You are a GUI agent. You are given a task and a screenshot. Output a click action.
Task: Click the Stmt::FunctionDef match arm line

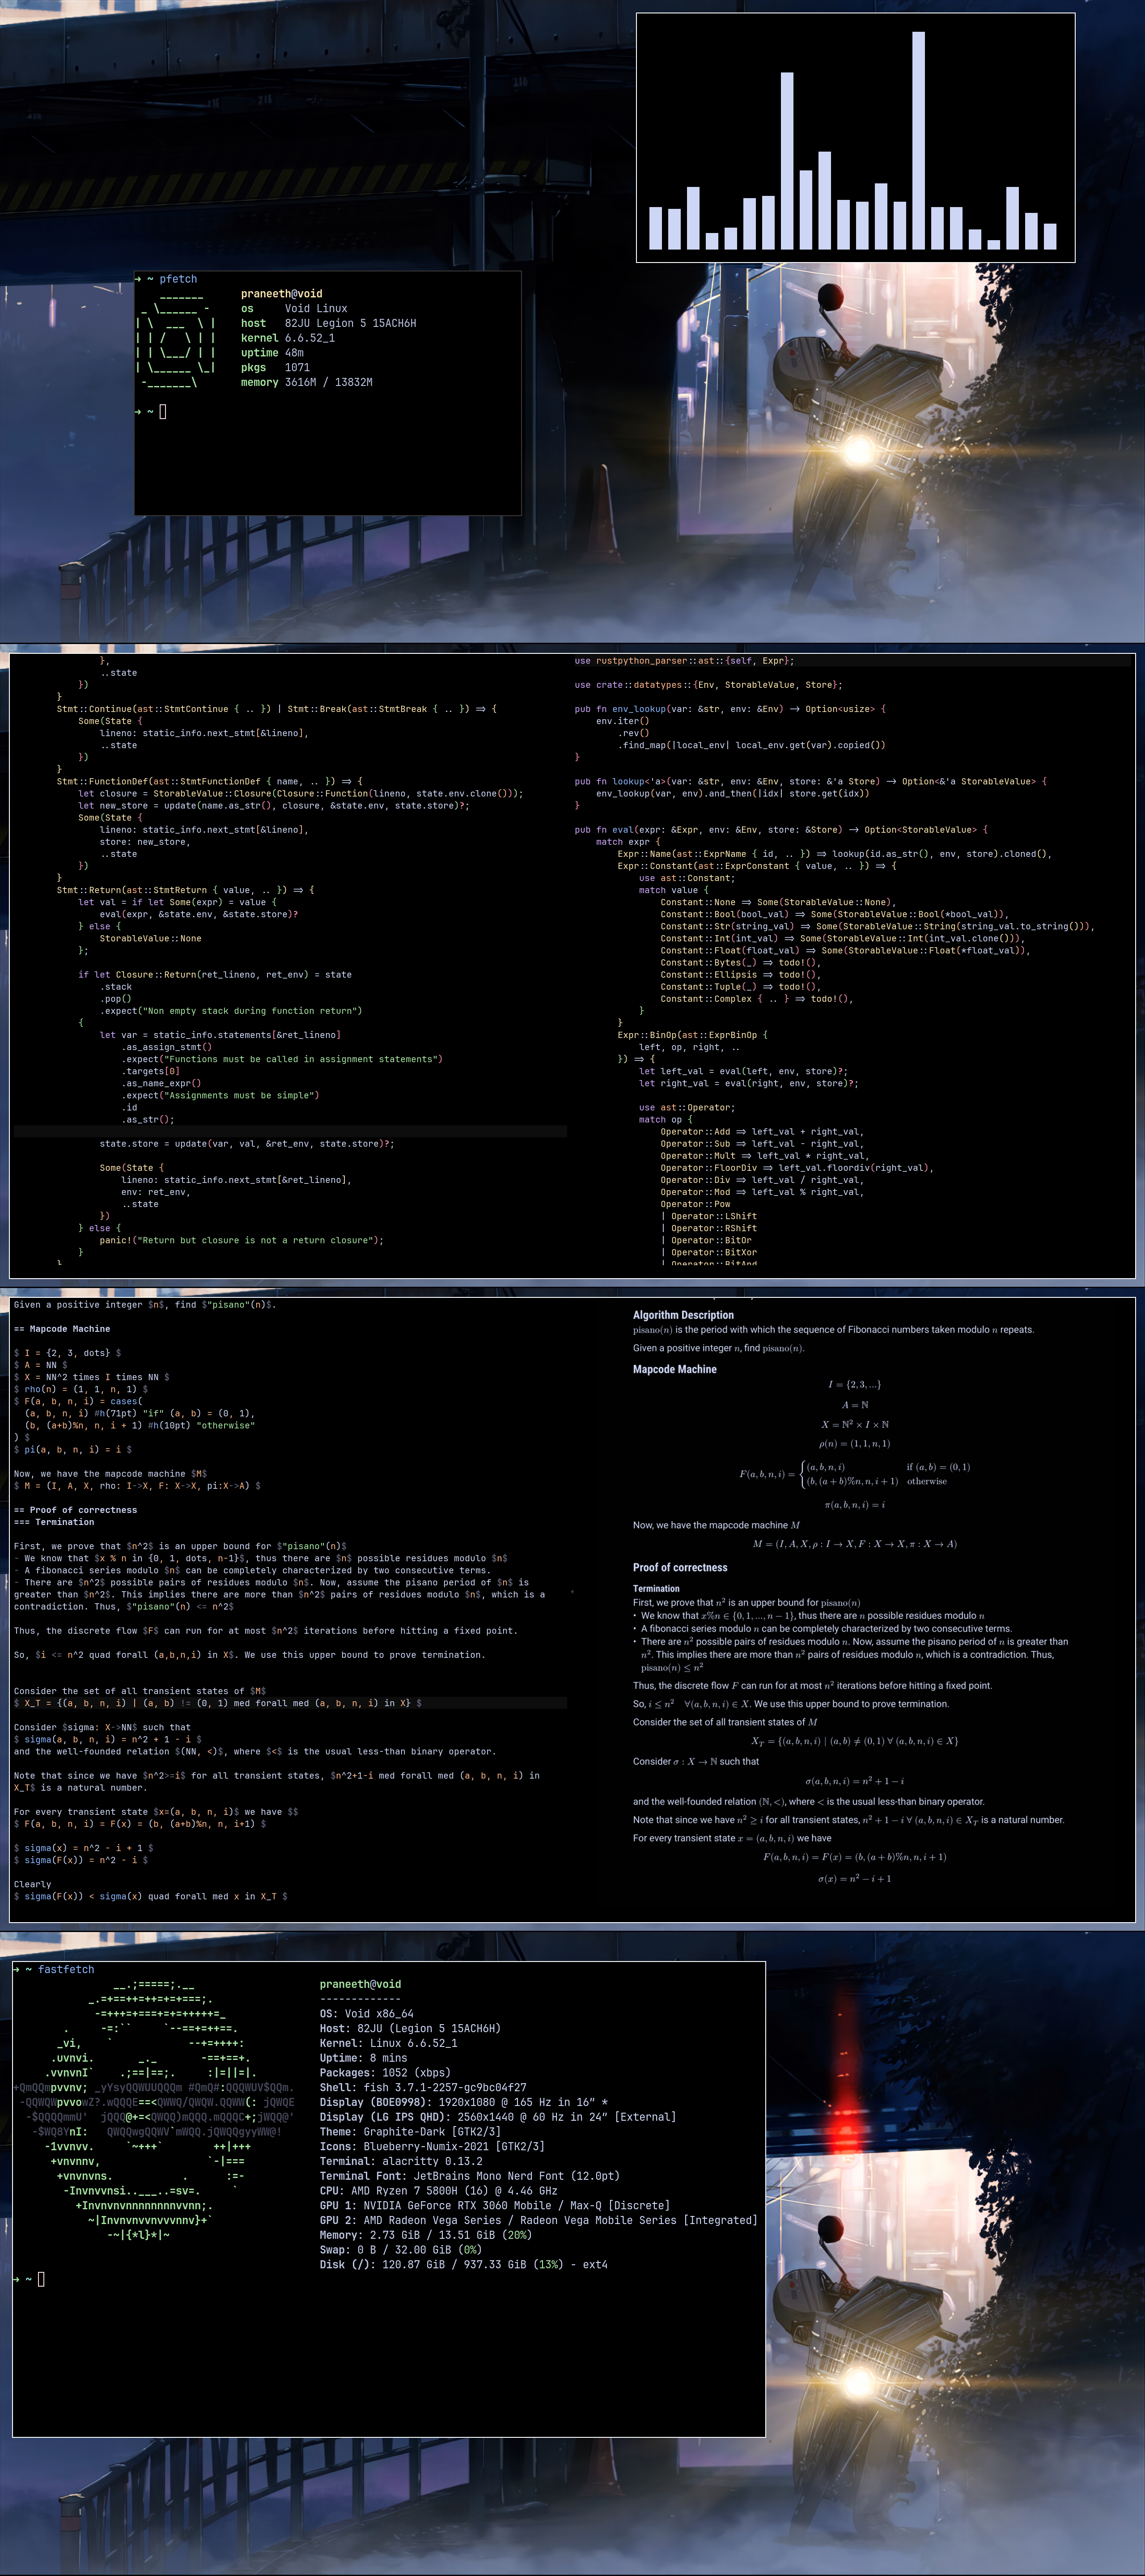[210, 781]
